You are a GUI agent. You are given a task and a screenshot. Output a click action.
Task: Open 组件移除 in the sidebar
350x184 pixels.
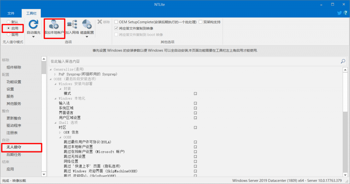[x=14, y=67]
